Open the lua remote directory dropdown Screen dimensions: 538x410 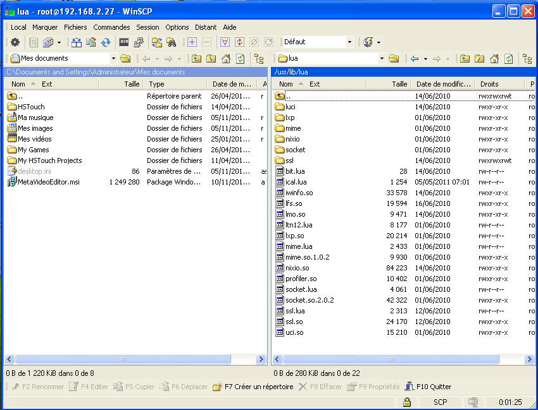pos(382,59)
